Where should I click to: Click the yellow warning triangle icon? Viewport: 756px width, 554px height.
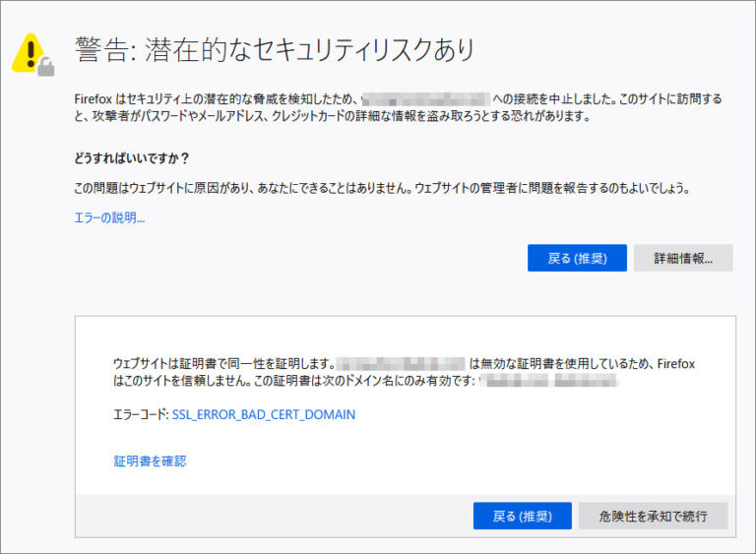pyautogui.click(x=31, y=50)
